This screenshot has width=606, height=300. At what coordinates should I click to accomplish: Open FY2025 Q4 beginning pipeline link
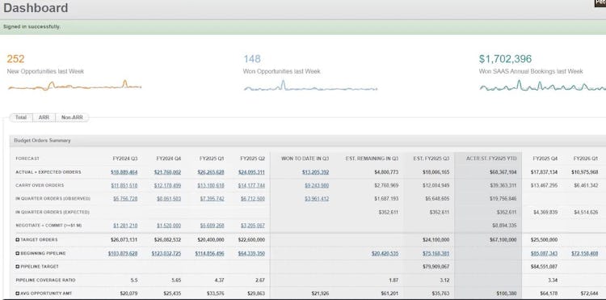pyautogui.click(x=544, y=254)
